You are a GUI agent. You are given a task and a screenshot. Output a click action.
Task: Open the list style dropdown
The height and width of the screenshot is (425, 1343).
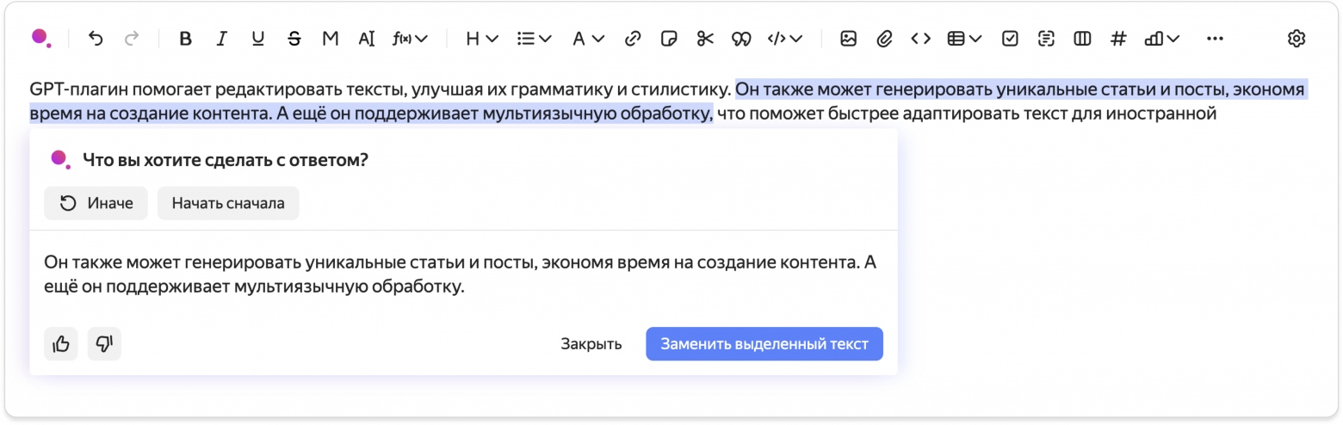pos(534,38)
